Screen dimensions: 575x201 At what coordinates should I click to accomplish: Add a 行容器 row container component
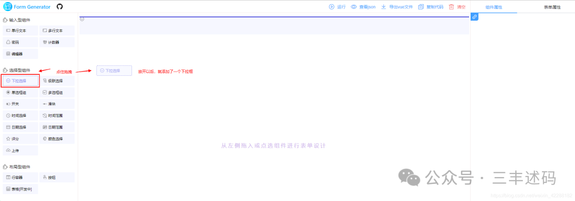click(21, 177)
